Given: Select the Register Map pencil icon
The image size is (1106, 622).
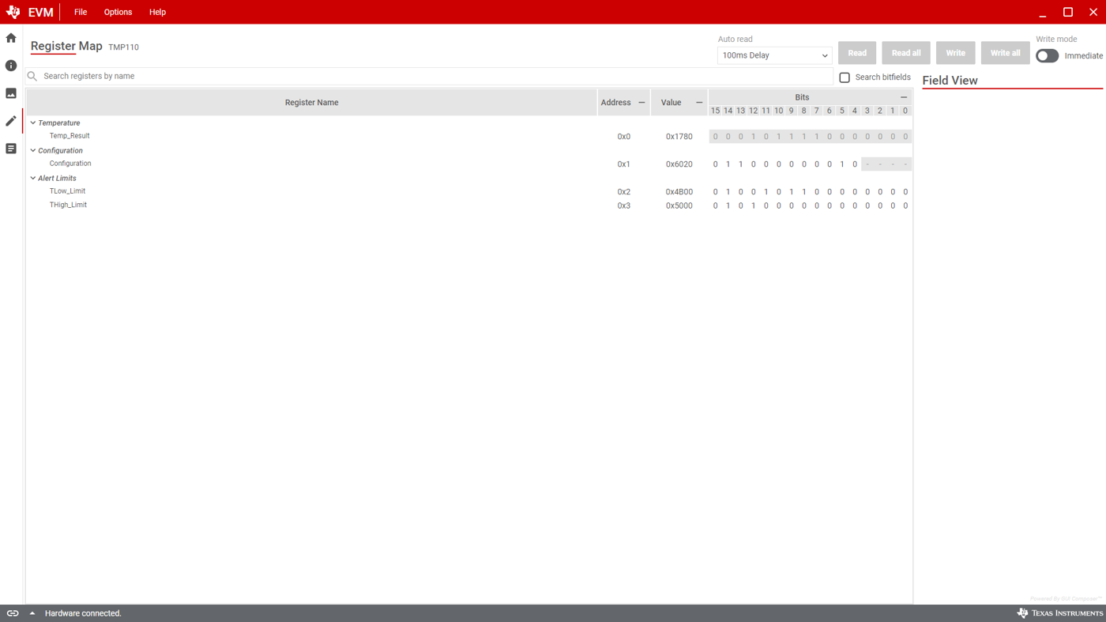Looking at the screenshot, I should [10, 120].
